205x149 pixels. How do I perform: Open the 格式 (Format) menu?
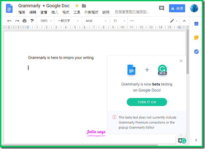(x=66, y=12)
